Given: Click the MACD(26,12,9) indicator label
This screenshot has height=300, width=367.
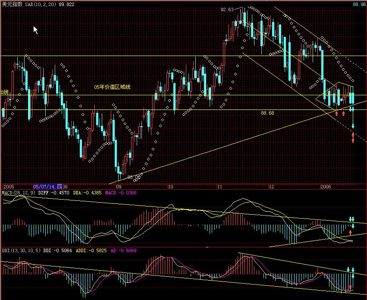Looking at the screenshot, I should click(x=19, y=193).
